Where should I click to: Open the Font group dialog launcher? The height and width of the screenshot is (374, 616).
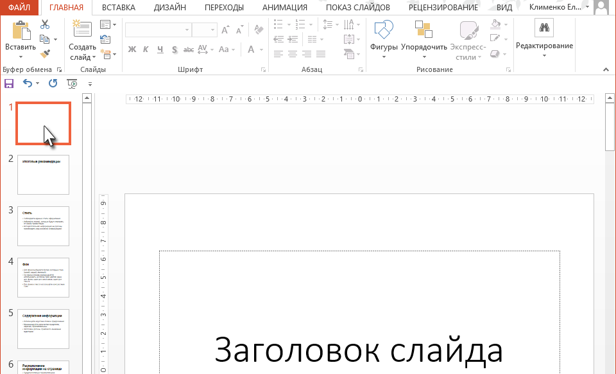point(263,70)
